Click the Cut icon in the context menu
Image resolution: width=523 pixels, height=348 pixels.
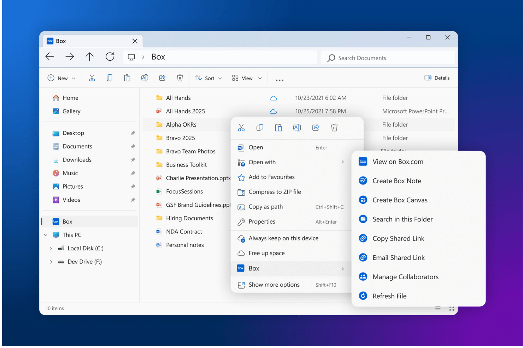[x=241, y=128]
